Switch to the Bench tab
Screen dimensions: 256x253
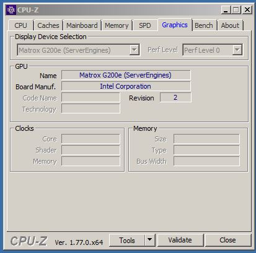(204, 25)
